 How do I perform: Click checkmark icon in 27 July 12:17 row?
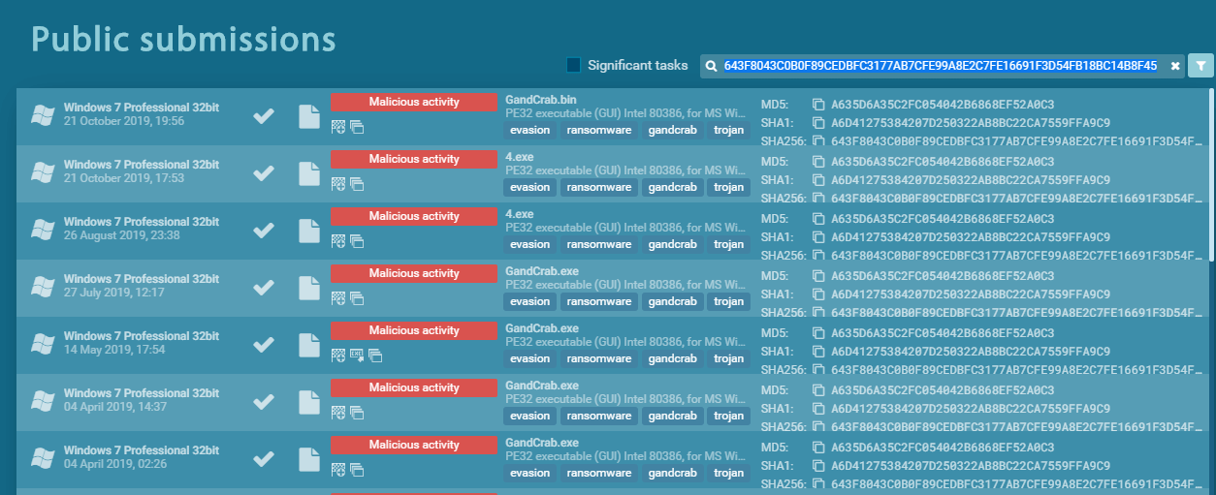[x=263, y=288]
